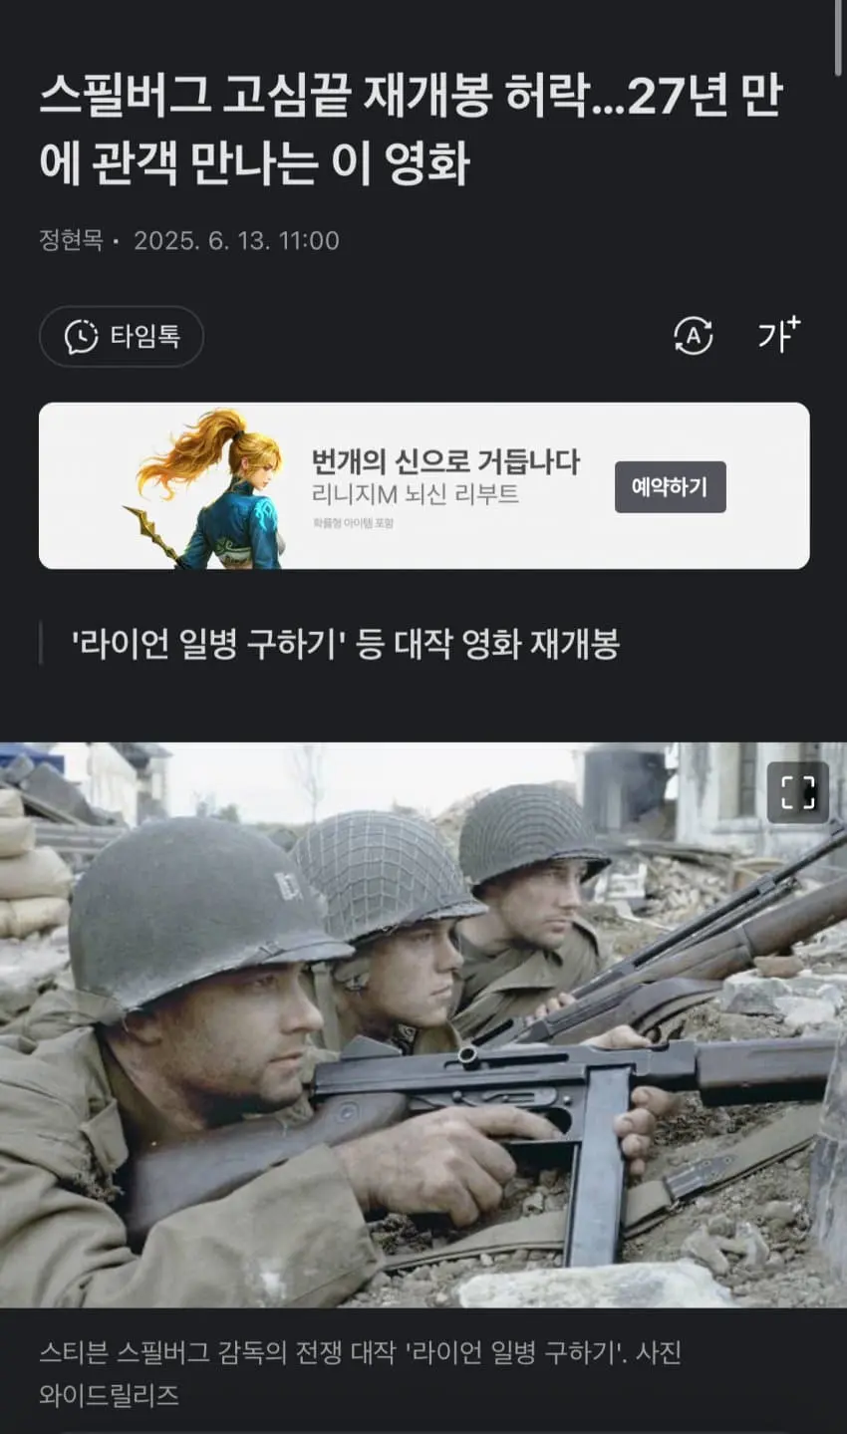Open the ad title 번개의 신으로 거듭나다
This screenshot has width=847, height=1434.
pos(445,461)
